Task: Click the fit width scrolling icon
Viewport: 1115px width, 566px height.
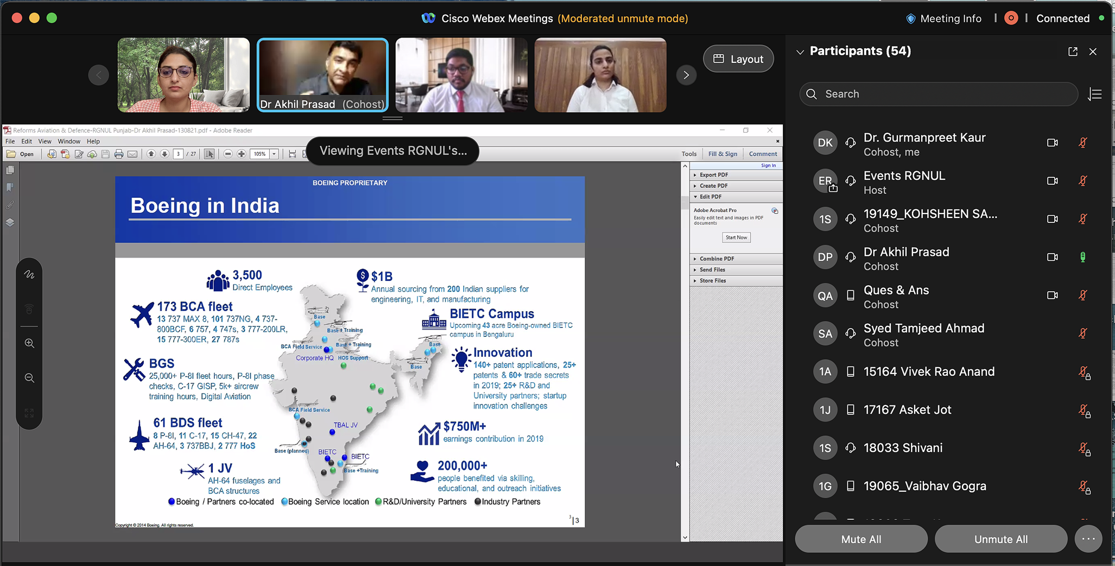Action: click(x=292, y=154)
